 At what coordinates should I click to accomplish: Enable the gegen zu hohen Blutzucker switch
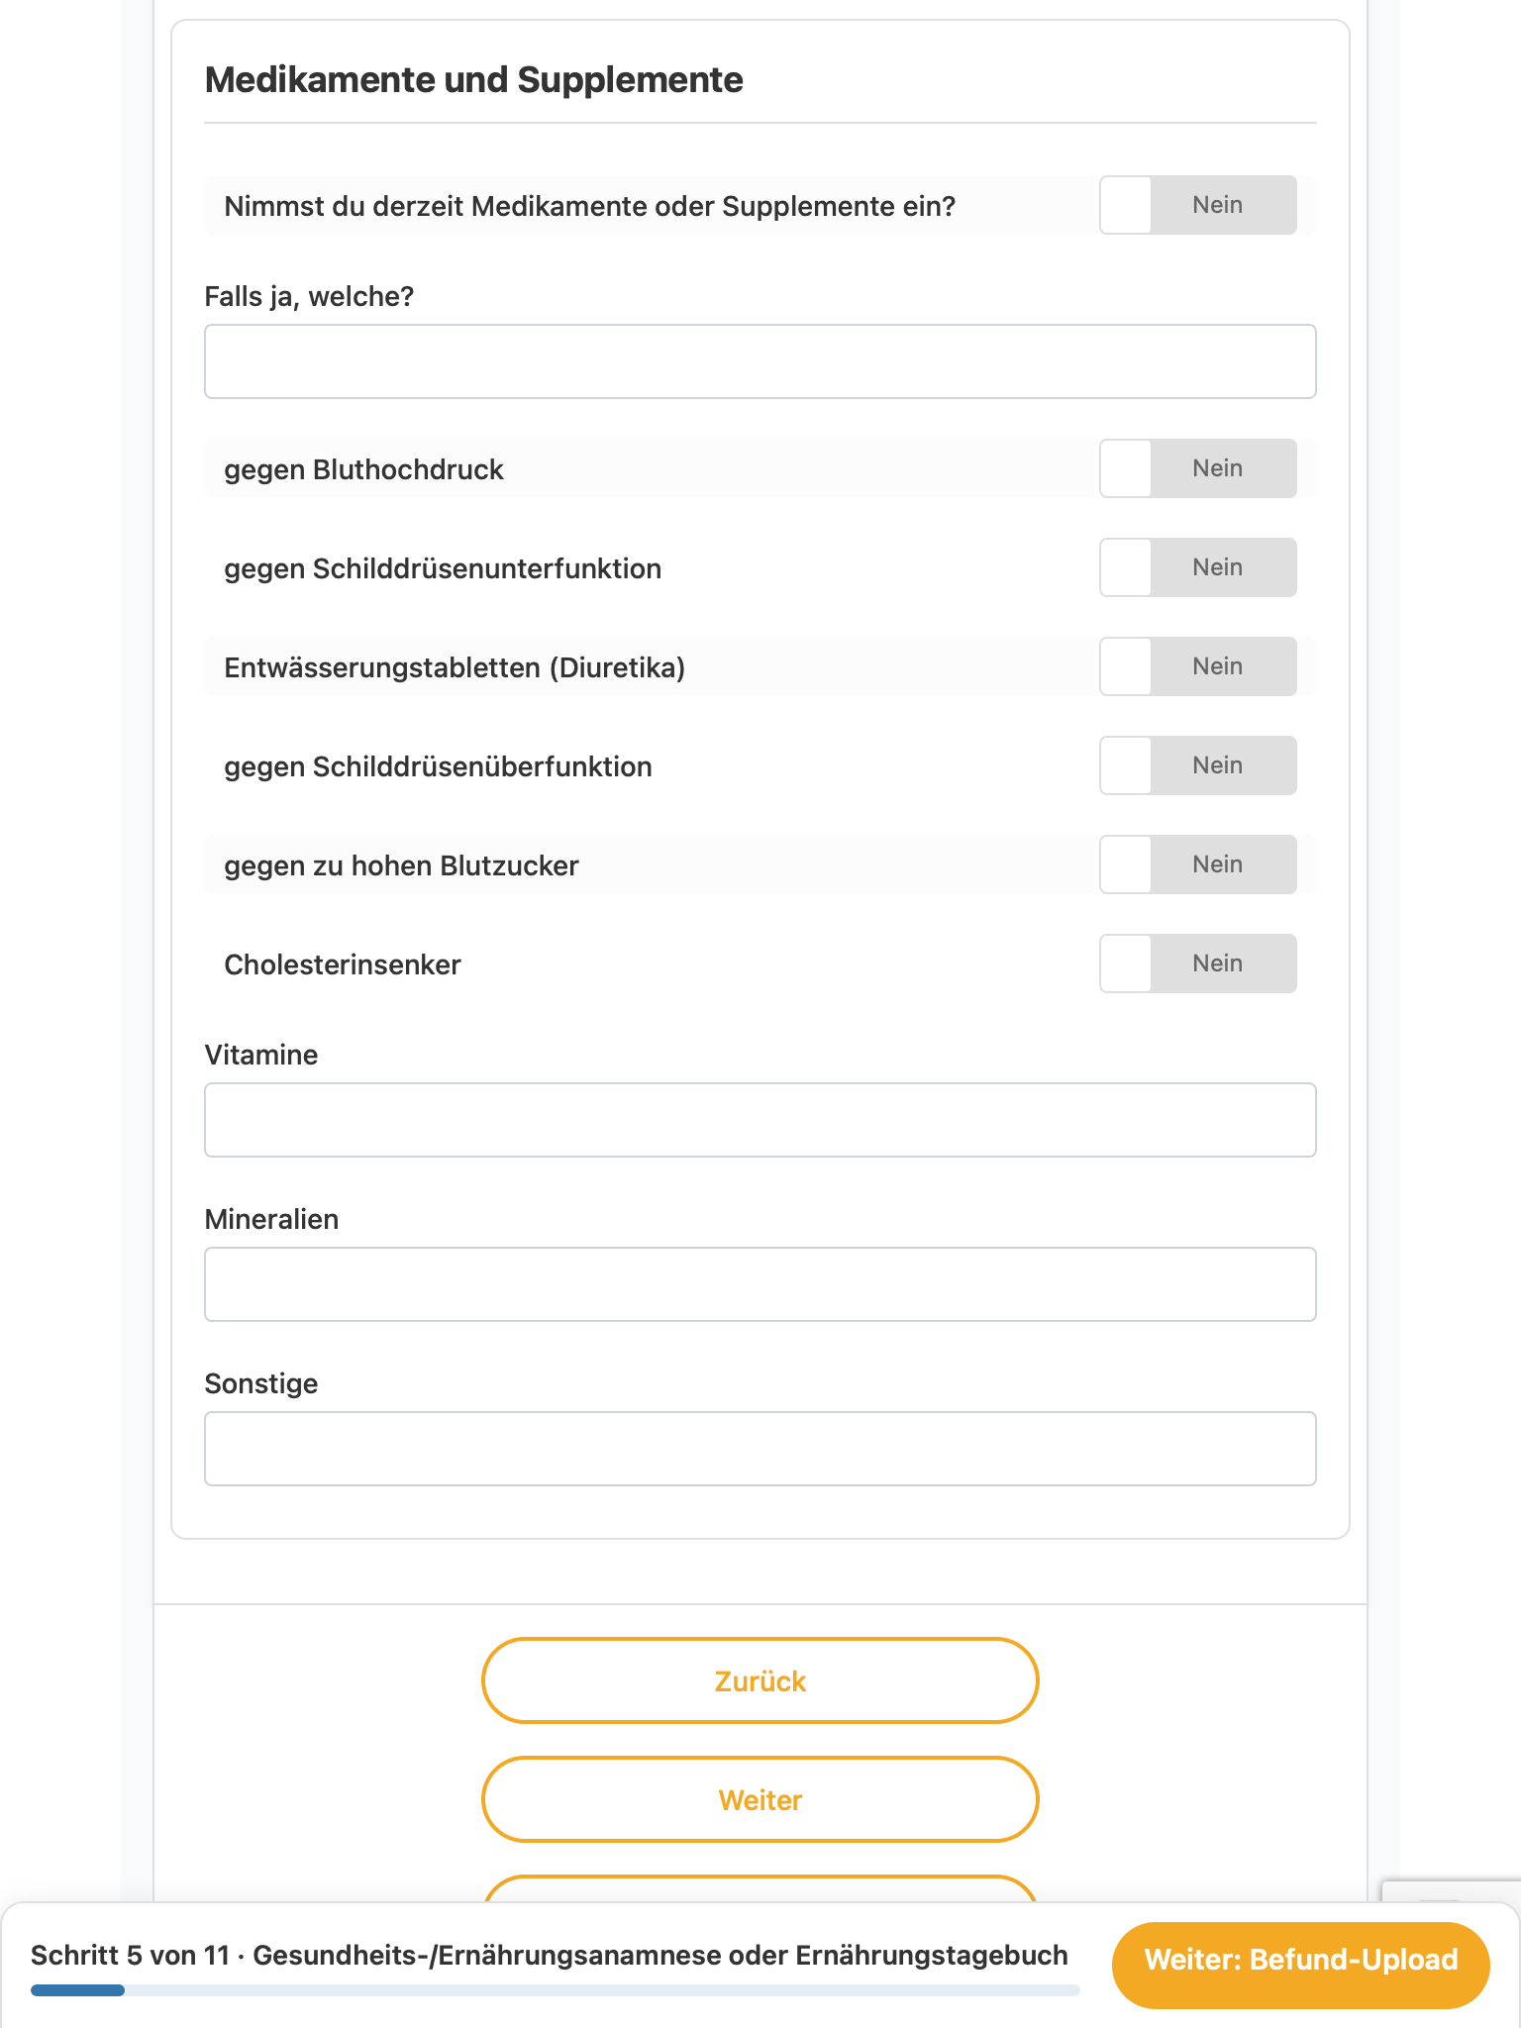pyautogui.click(x=1197, y=864)
